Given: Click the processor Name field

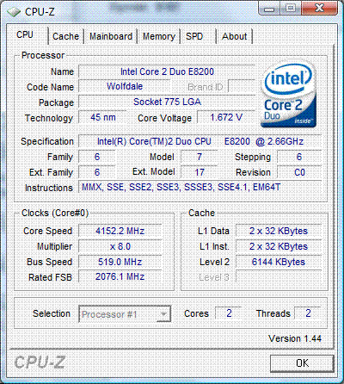Looking at the screenshot, I should coord(167,71).
